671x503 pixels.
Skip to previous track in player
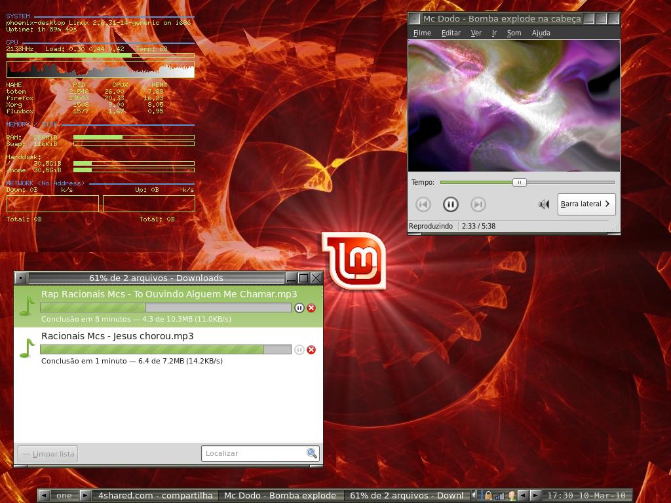[x=423, y=204]
